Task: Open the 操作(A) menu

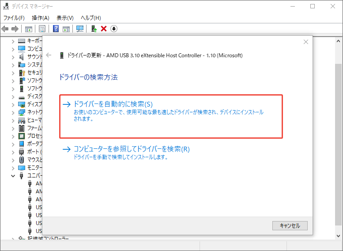Action: coord(41,18)
